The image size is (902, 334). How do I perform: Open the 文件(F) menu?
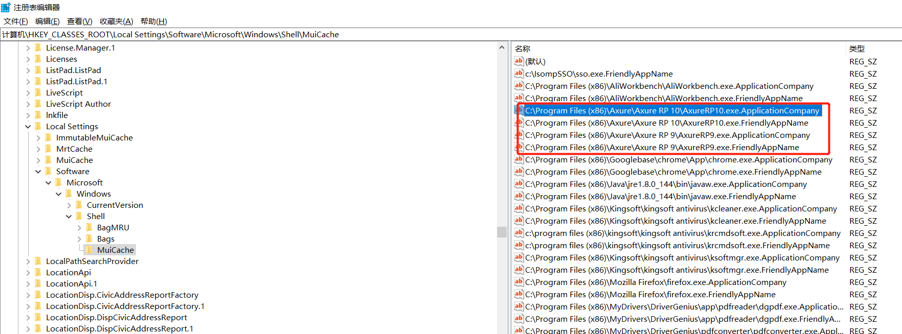pos(16,21)
